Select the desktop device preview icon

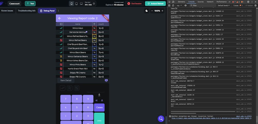tap(81, 4)
